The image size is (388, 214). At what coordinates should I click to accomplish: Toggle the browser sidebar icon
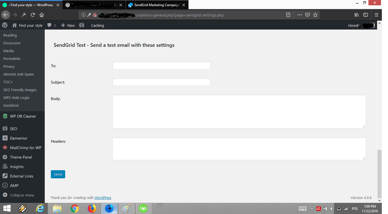point(365,15)
